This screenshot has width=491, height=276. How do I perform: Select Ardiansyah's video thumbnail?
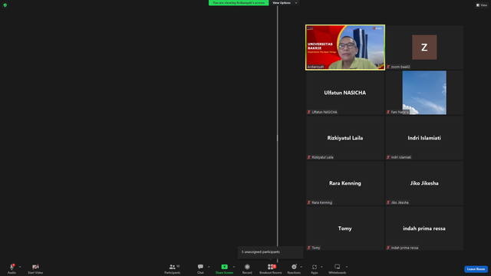(x=345, y=48)
